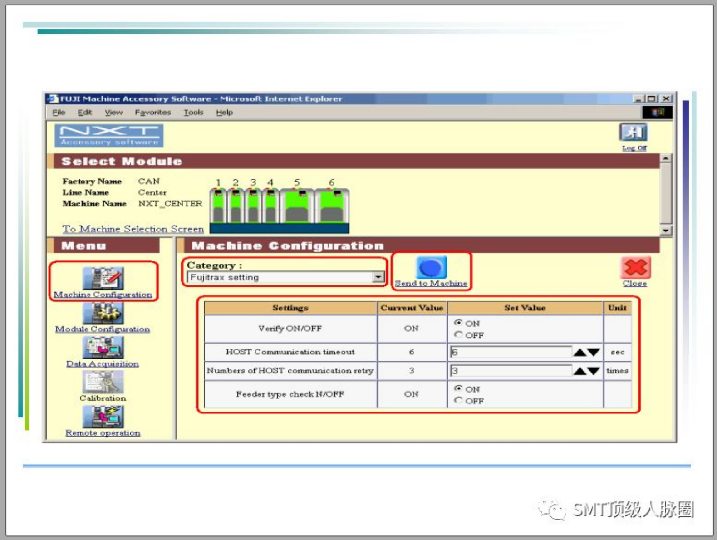
Task: Open the Data Acquisition icon
Action: pos(103,348)
